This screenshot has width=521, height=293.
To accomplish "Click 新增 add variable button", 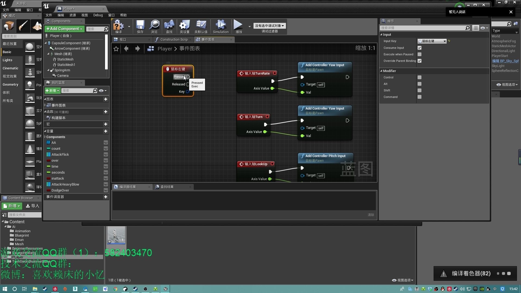I will click(x=106, y=130).
